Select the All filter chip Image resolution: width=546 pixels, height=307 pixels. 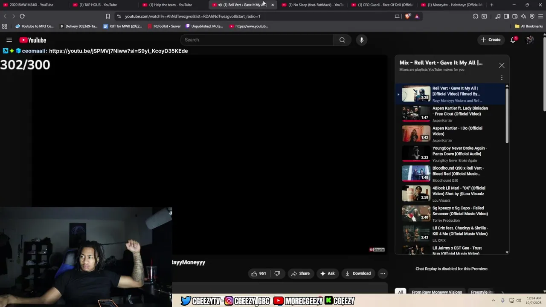[x=400, y=292]
